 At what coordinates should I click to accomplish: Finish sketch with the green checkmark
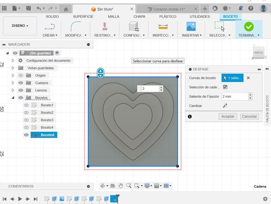click(x=249, y=27)
